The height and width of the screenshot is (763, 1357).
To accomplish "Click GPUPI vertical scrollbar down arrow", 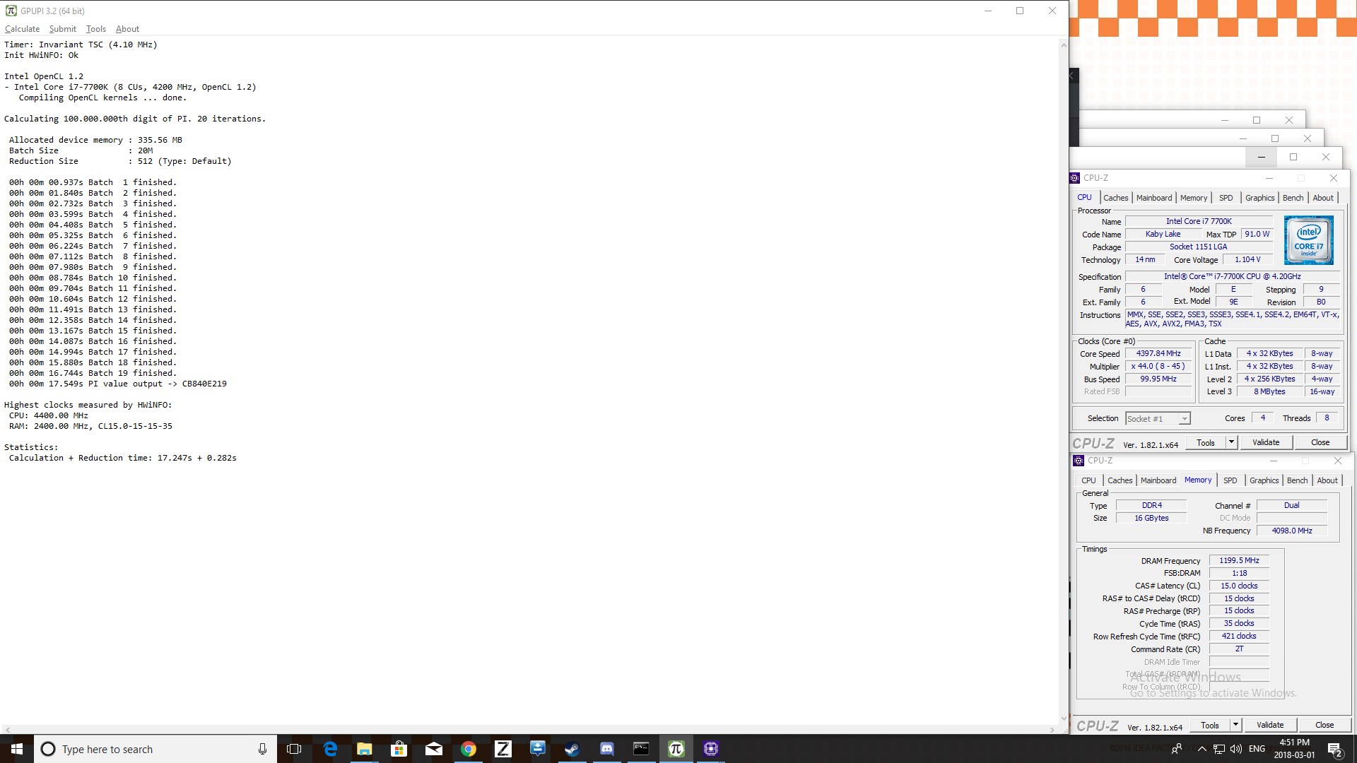I will (x=1064, y=718).
